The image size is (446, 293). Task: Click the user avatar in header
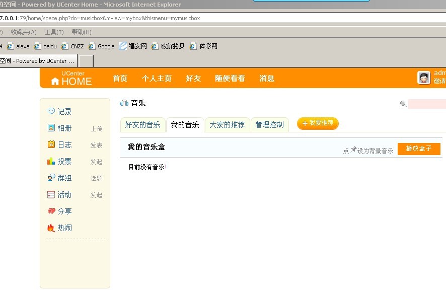[424, 78]
